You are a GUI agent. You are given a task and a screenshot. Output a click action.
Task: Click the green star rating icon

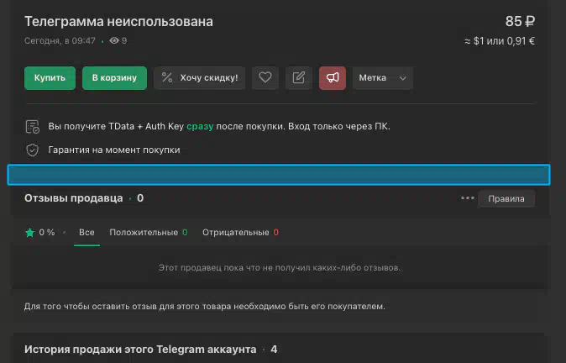tap(30, 233)
